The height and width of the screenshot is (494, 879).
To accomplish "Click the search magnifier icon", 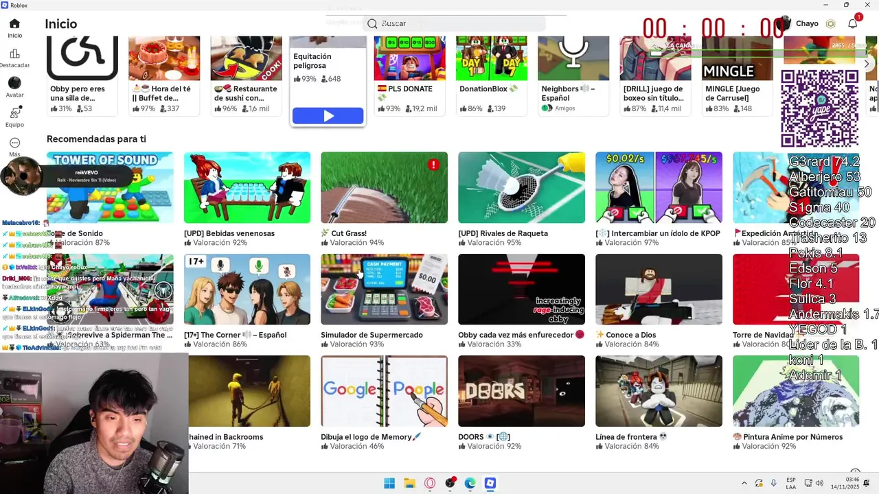I will coord(372,23).
